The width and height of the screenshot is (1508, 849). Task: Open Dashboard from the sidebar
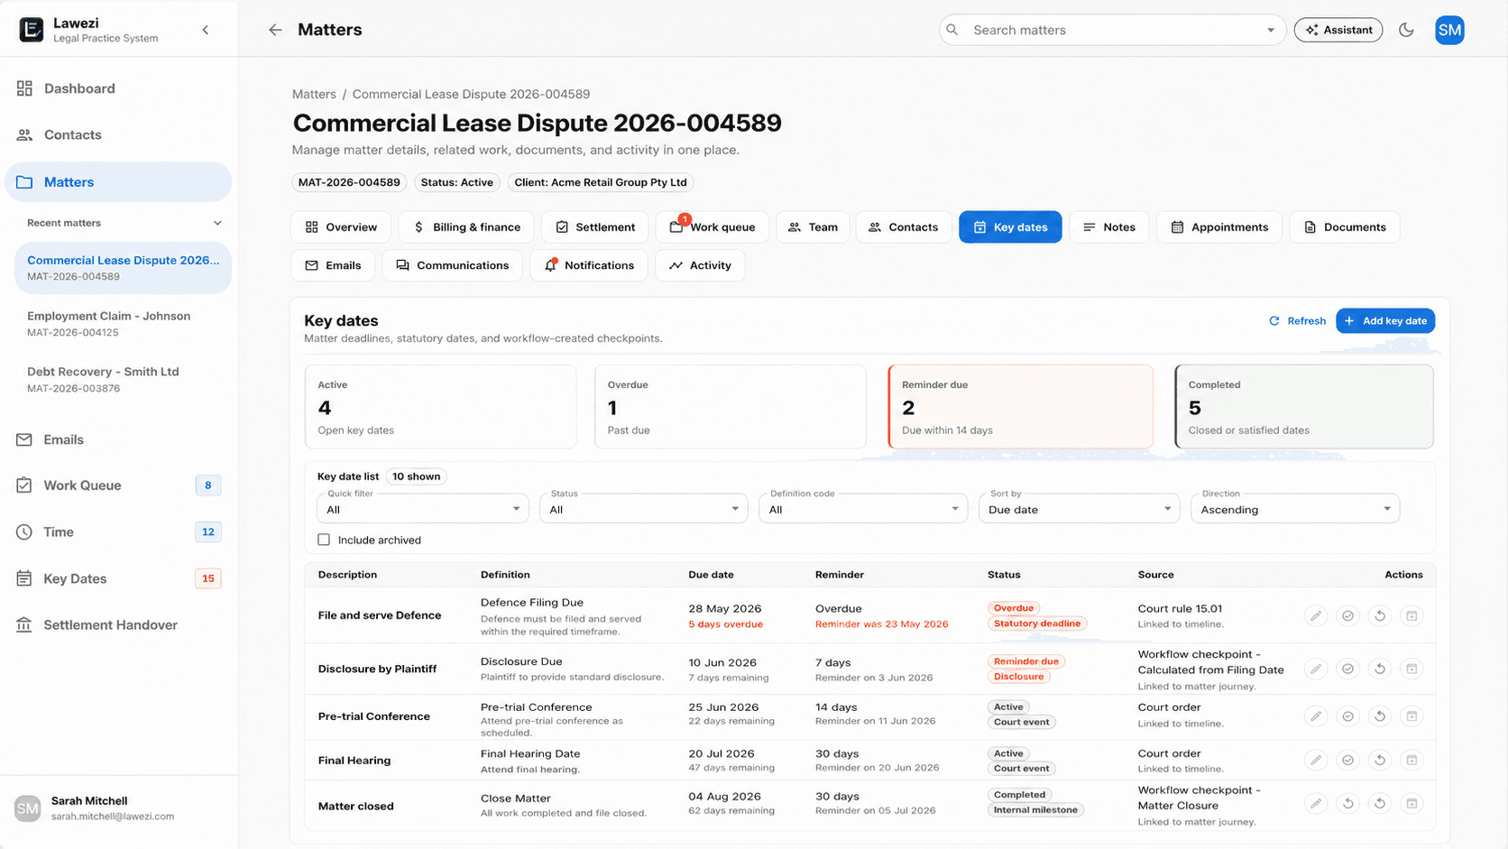pyautogui.click(x=118, y=88)
